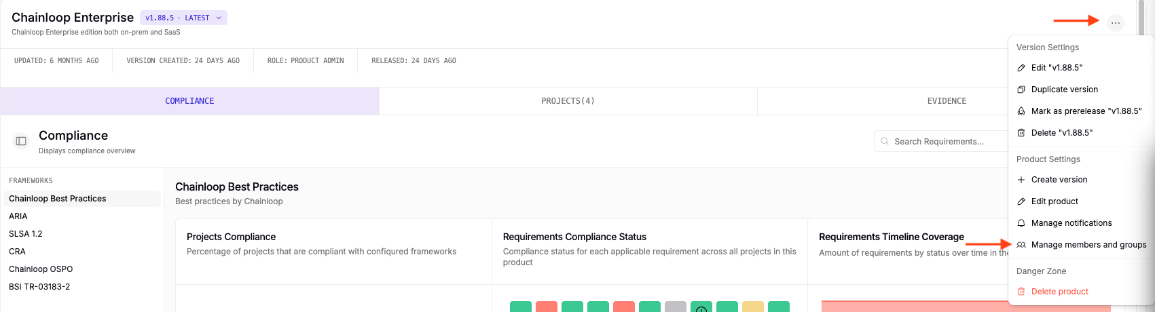This screenshot has height=312, width=1155.
Task: Click the pencil icon beside Edit "v1.88.5"
Action: coord(1021,68)
